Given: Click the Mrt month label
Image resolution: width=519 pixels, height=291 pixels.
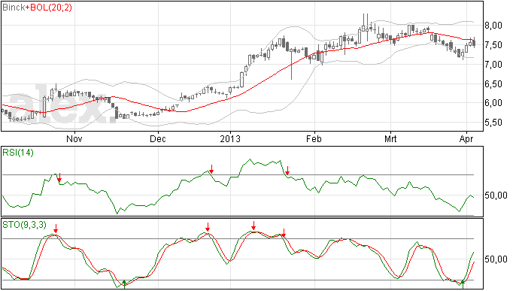Looking at the screenshot, I should point(390,138).
